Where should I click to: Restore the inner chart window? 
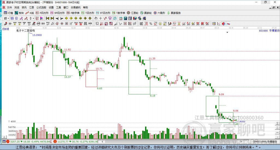click(x=274, y=7)
